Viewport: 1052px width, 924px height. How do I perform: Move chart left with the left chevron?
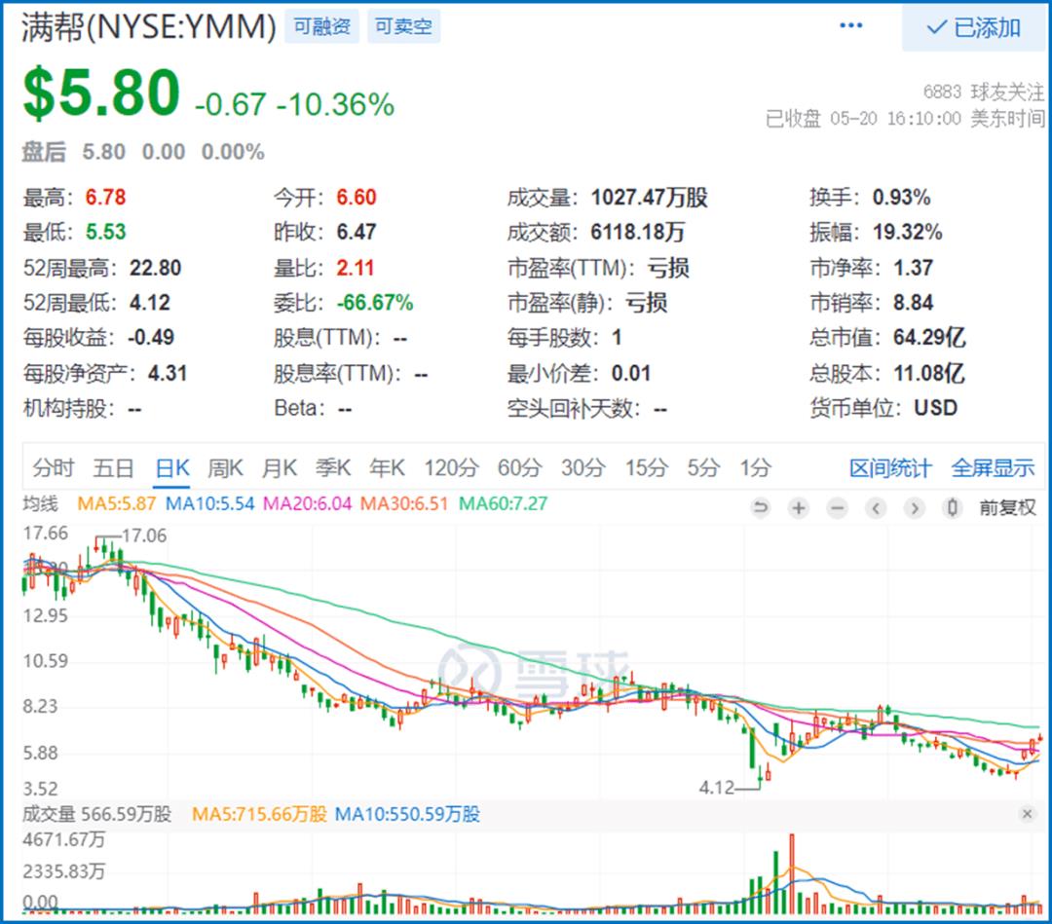pos(876,507)
